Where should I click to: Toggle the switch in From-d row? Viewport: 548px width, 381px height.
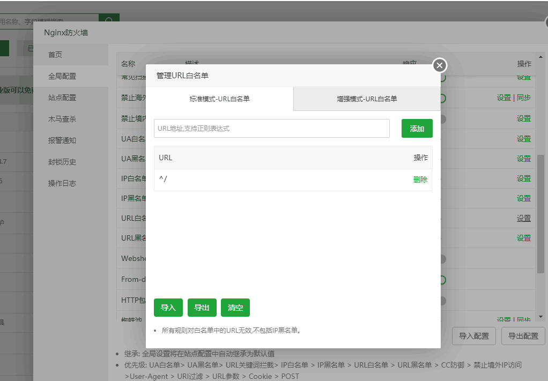click(x=443, y=280)
